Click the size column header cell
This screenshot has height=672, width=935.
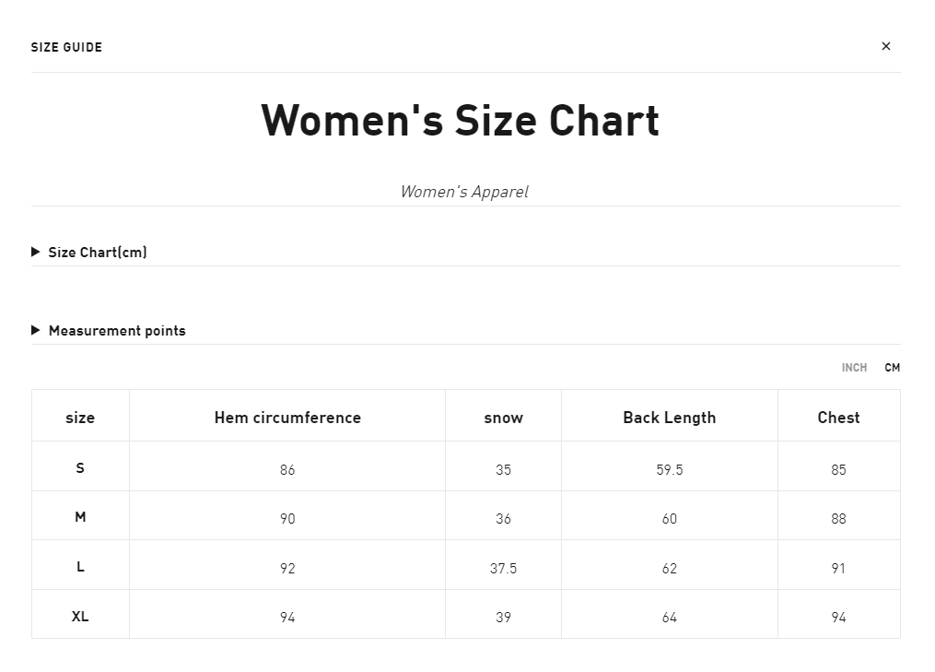[80, 416]
